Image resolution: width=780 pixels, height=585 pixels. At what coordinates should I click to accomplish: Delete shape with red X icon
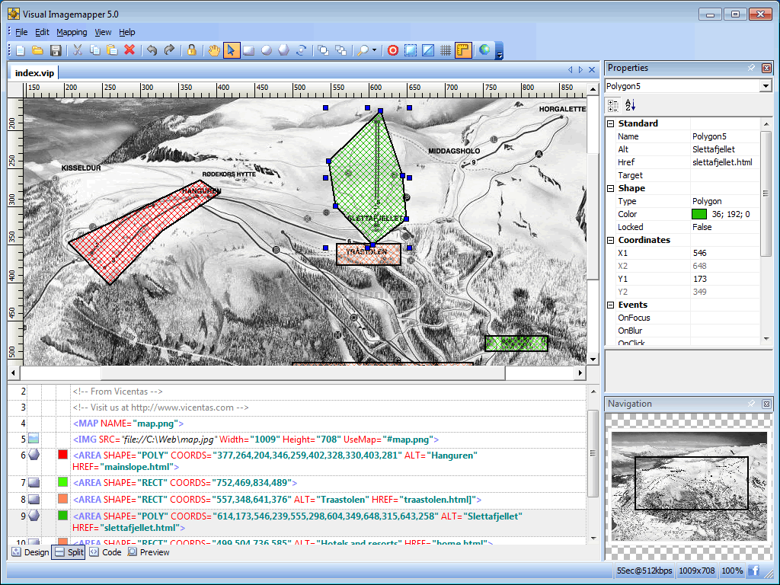point(129,50)
